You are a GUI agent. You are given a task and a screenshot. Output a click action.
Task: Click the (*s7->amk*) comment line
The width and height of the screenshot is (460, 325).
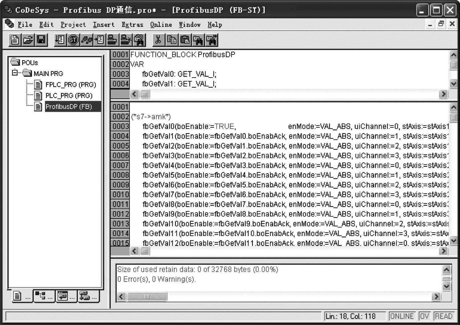coord(151,117)
